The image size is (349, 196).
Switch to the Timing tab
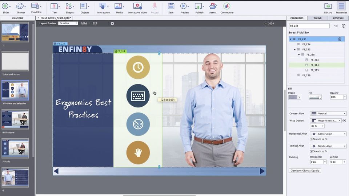(x=317, y=18)
